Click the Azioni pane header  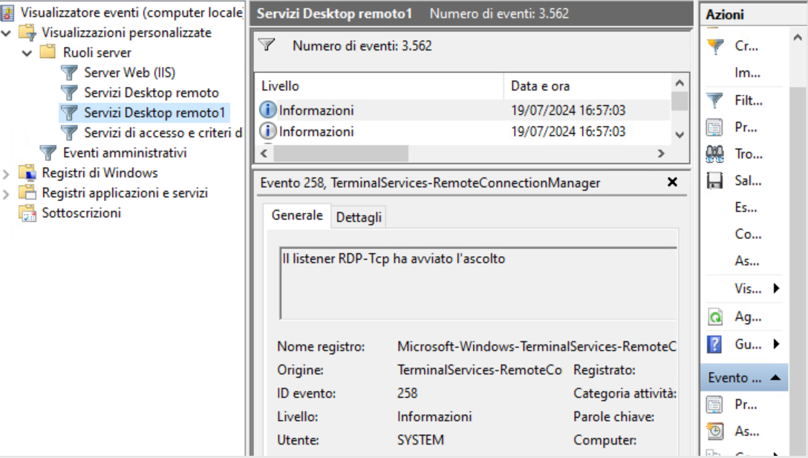(753, 14)
